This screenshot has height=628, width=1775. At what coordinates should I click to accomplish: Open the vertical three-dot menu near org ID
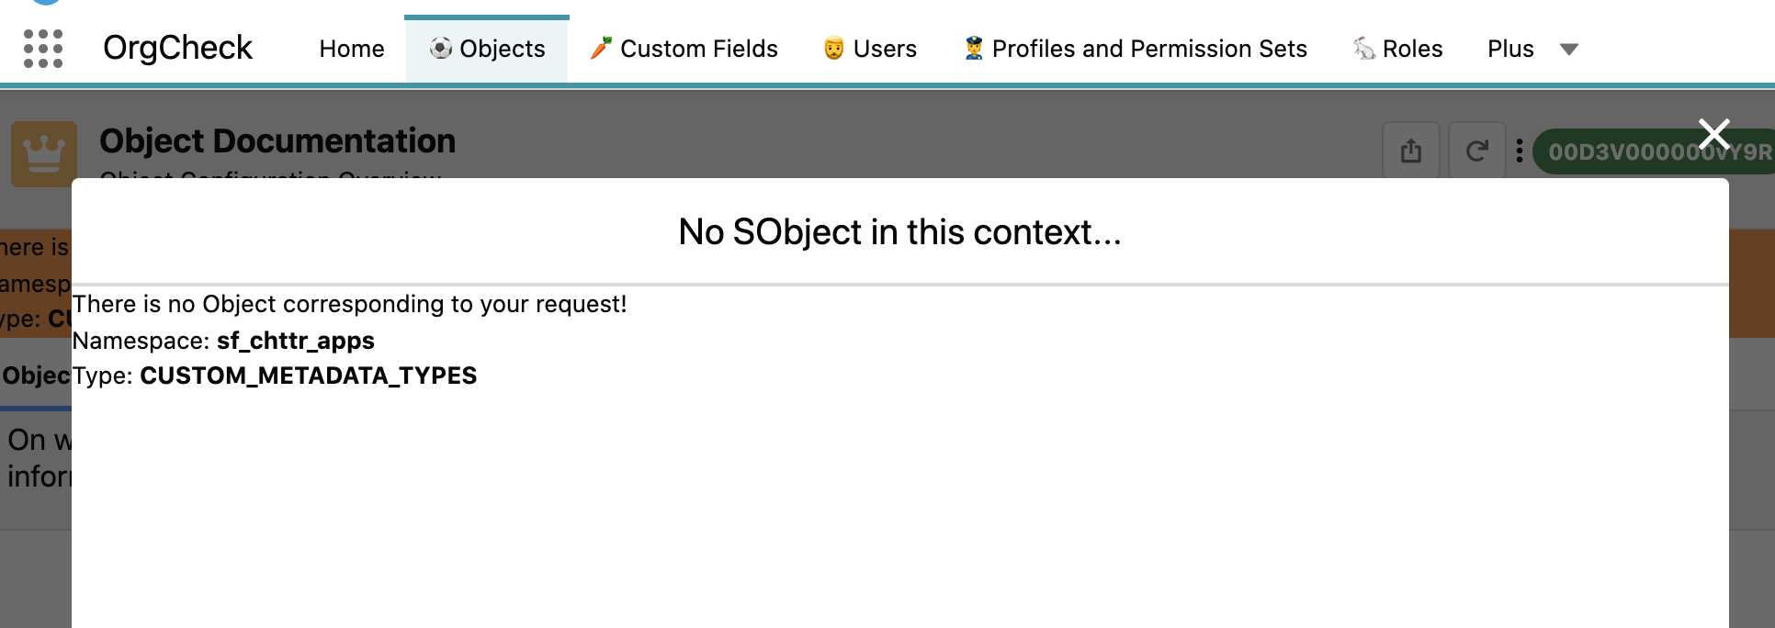[1521, 150]
